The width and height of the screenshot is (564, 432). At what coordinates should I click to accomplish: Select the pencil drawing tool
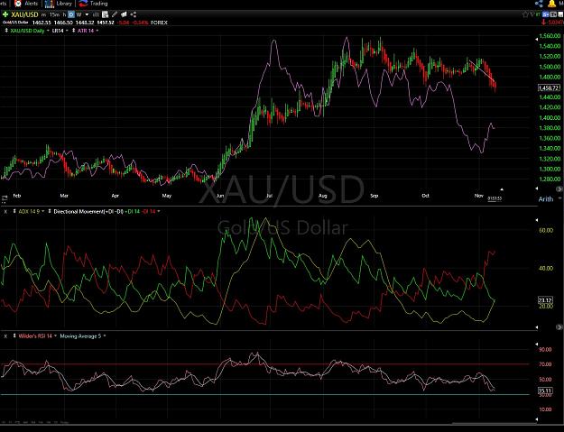point(115,14)
